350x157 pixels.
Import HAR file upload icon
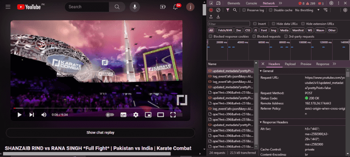point(211,17)
